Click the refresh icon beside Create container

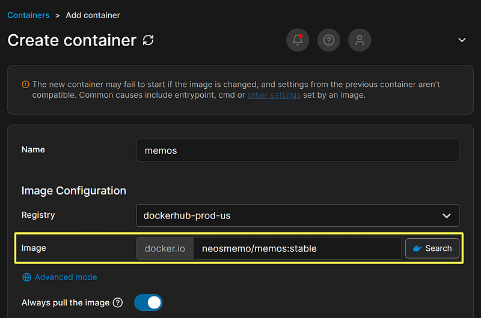(148, 40)
